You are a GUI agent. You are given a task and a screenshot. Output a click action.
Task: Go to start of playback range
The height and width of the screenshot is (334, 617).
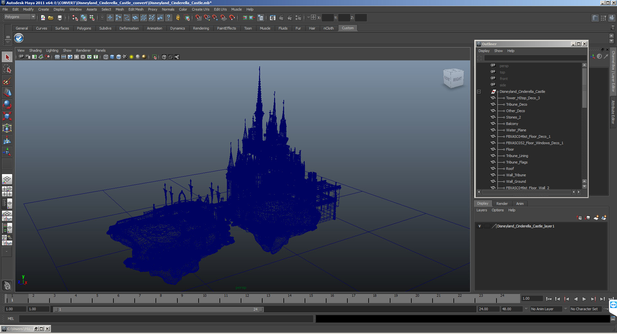[549, 299]
